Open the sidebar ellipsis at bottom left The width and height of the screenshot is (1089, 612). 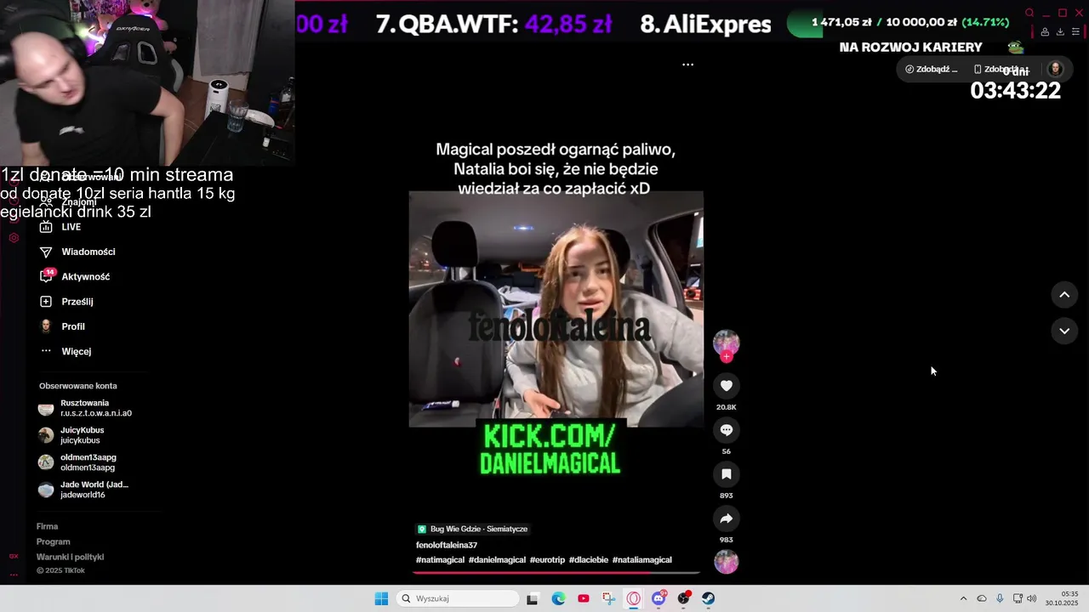[13, 575]
